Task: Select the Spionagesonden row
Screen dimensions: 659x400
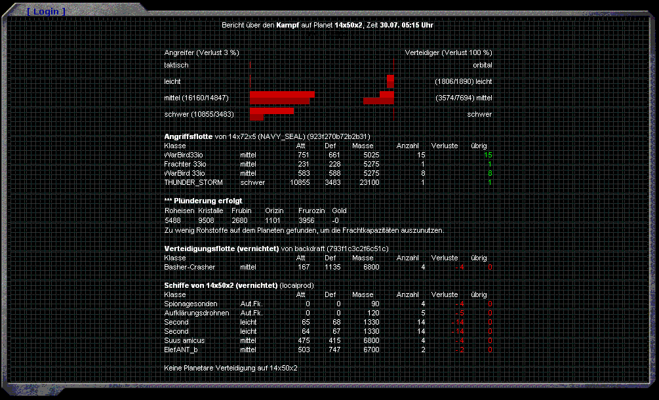Action: pos(191,304)
